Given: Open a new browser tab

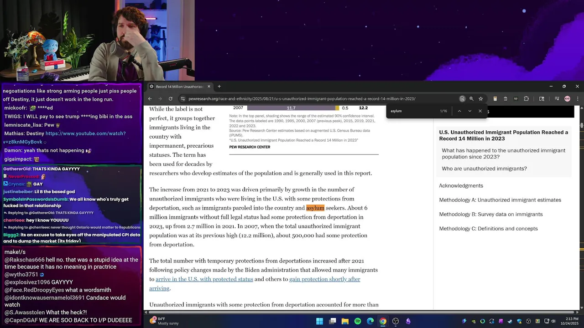Looking at the screenshot, I should (x=219, y=87).
